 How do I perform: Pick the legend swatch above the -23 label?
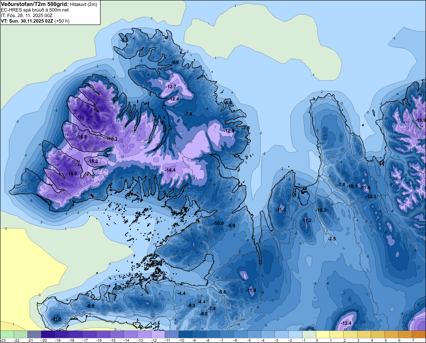(x=7, y=334)
